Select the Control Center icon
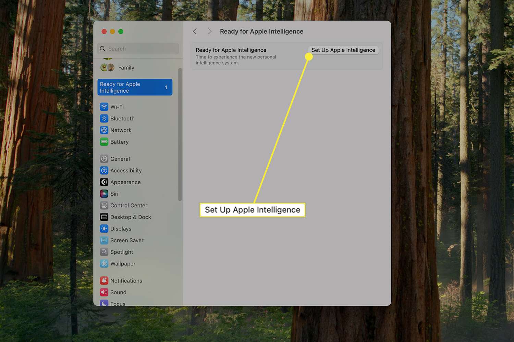Image resolution: width=514 pixels, height=342 pixels. coord(104,206)
